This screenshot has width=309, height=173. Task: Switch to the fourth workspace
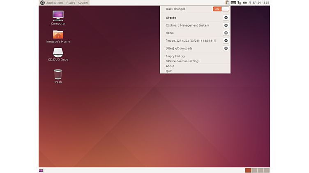(266, 170)
